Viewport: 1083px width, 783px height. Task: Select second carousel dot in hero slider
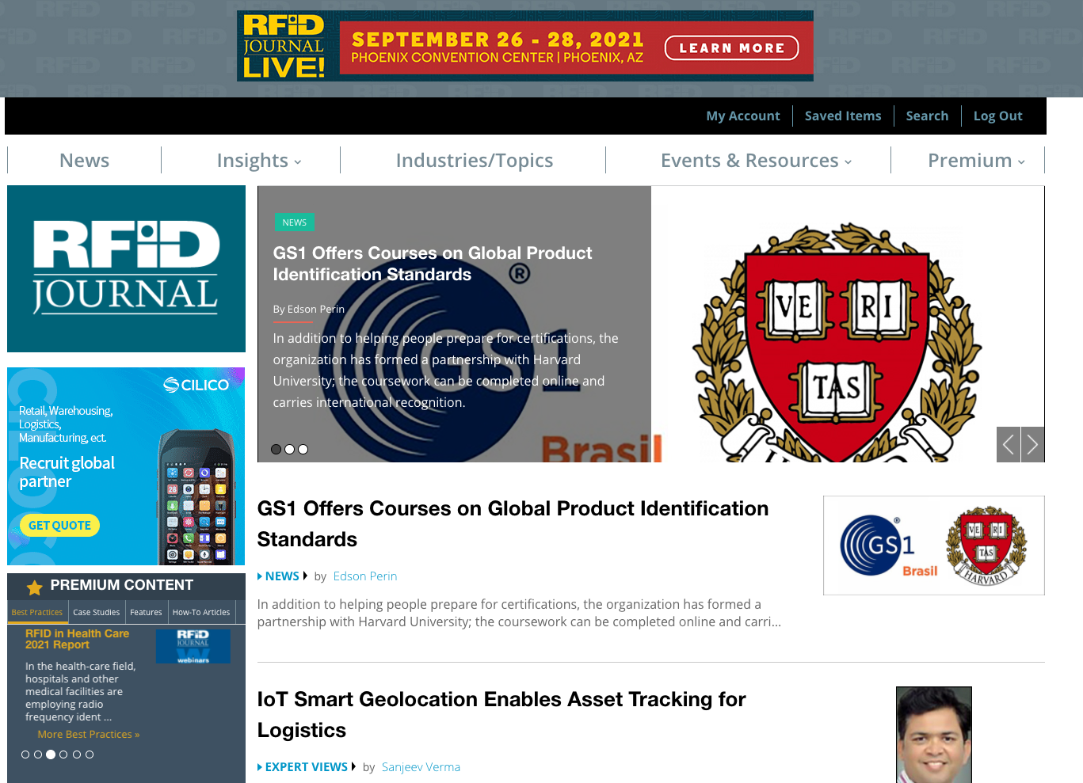[290, 449]
